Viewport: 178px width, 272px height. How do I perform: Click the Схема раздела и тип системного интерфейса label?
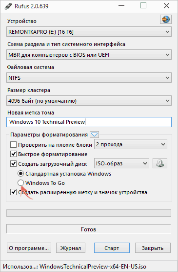coord(66,44)
